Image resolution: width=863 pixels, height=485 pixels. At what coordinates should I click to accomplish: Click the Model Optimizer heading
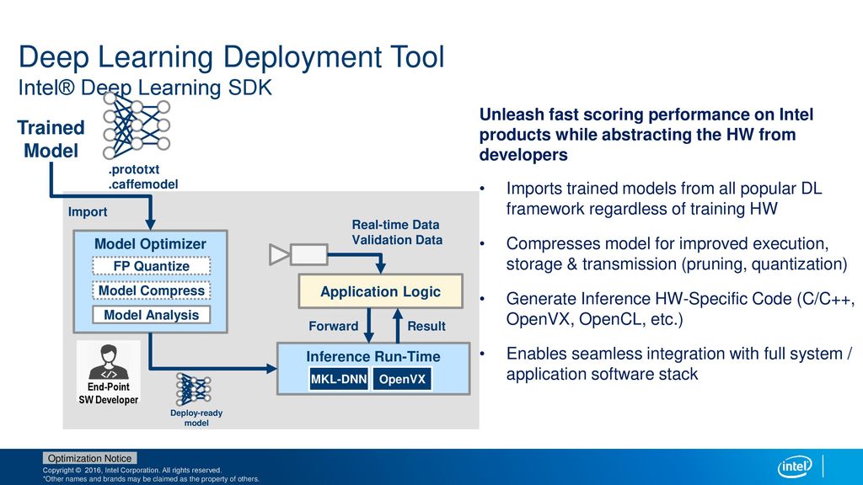click(150, 244)
